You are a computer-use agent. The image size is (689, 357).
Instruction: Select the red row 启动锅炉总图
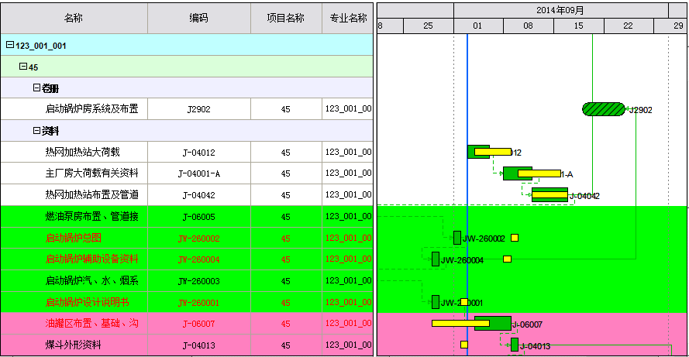(x=78, y=238)
